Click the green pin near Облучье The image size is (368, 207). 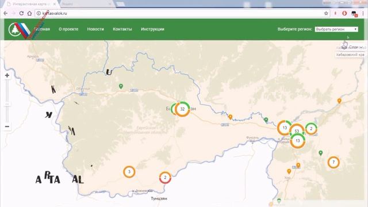click(x=121, y=86)
